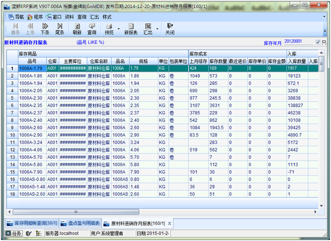The image size is (331, 241).
Task: Click the 主要库位 column header
Action: click(x=73, y=61)
